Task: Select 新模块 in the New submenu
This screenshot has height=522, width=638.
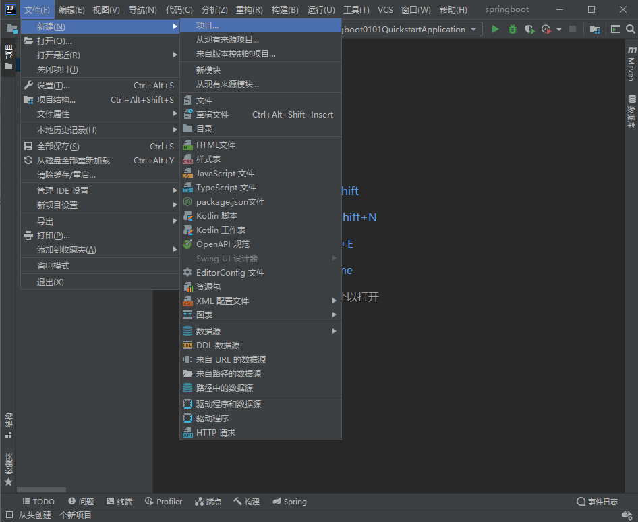Action: pos(260,70)
